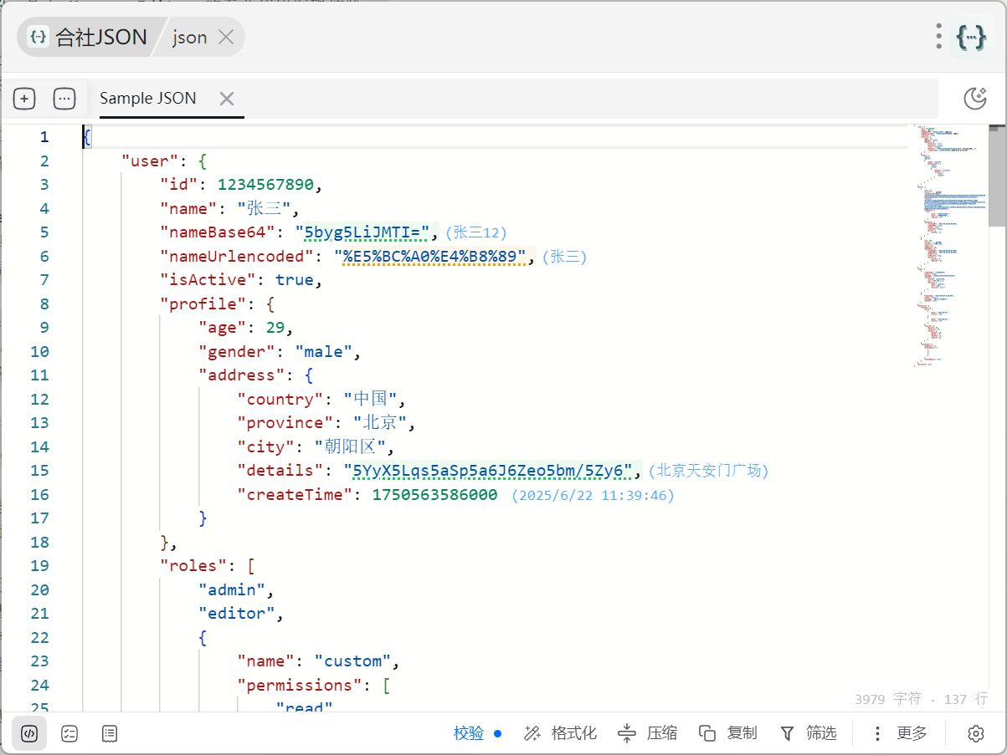Click the createTime value 1750563586000

tap(434, 495)
